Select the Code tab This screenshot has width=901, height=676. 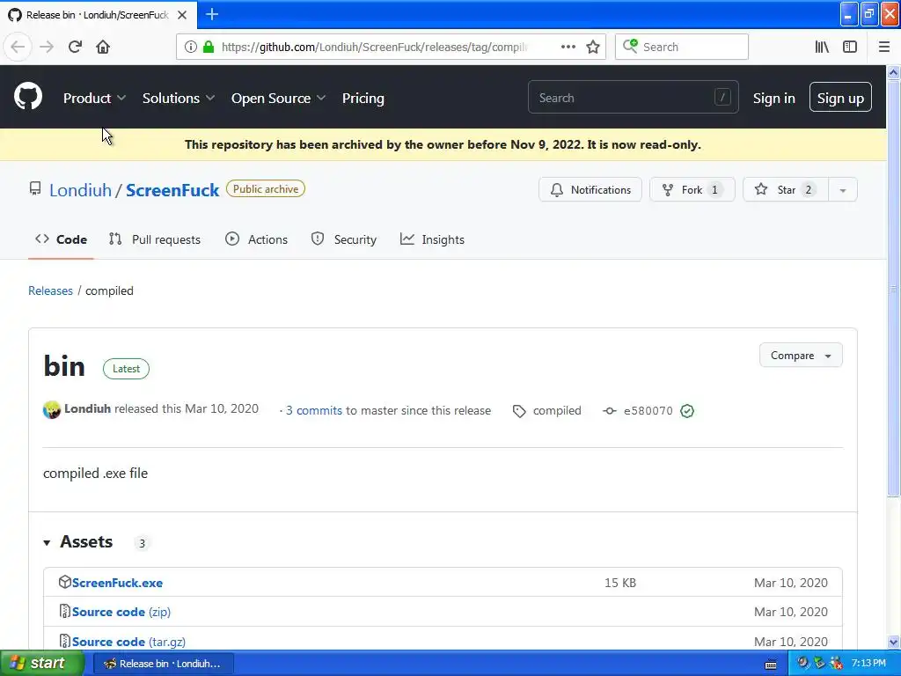click(61, 239)
